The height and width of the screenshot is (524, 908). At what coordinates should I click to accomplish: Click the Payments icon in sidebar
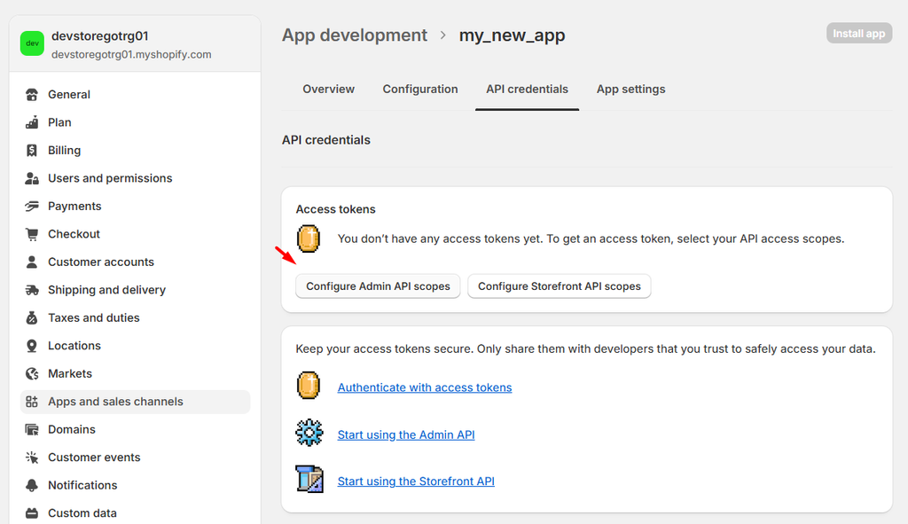pyautogui.click(x=32, y=207)
